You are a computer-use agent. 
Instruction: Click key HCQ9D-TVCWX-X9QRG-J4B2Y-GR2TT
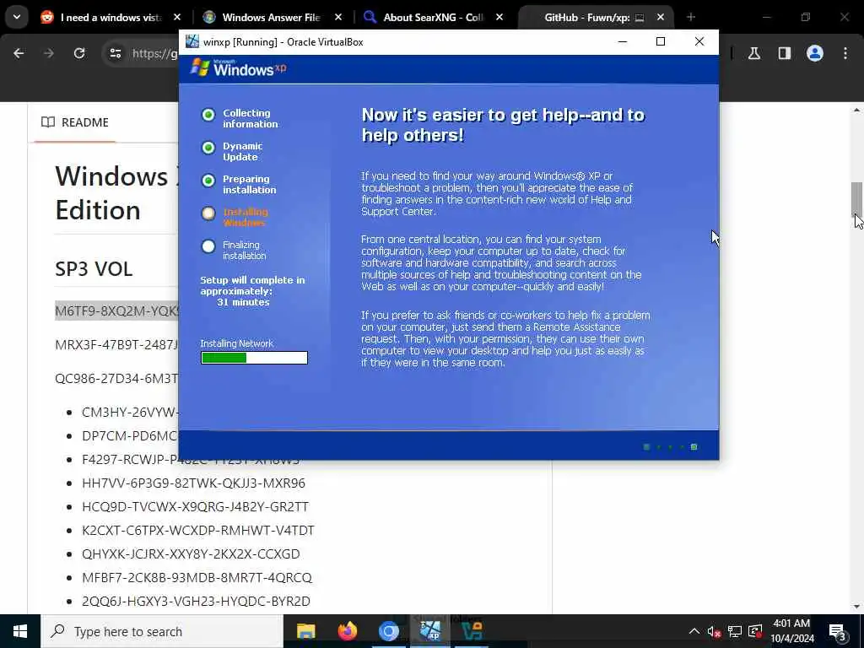(195, 507)
